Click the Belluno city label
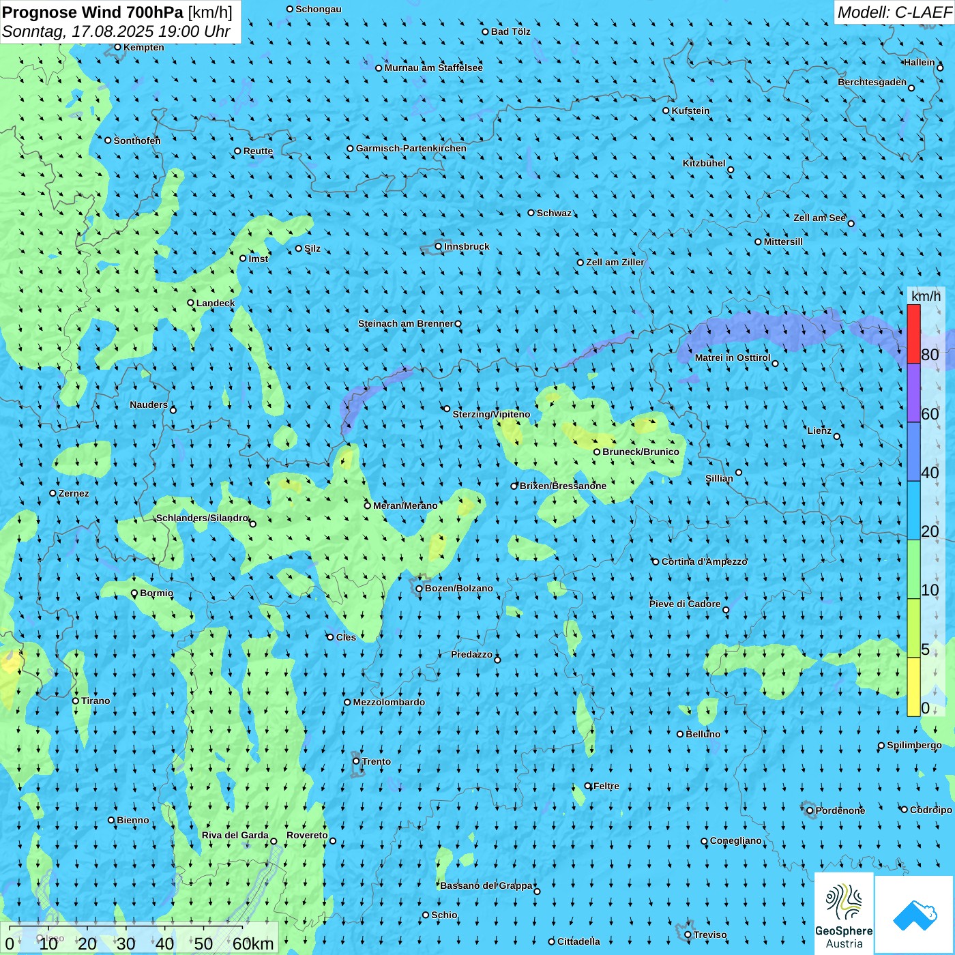 pos(703,734)
